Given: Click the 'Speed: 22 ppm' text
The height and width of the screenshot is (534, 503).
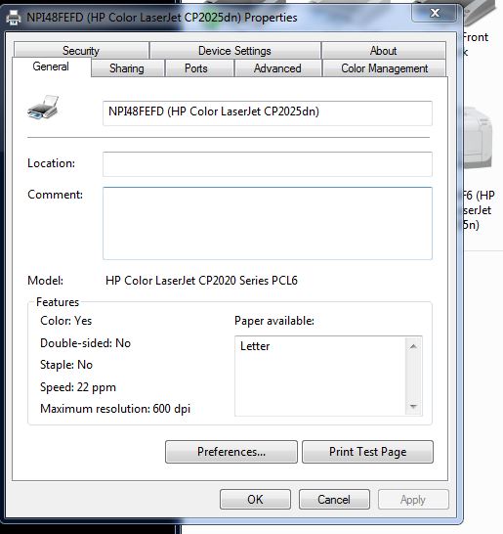Looking at the screenshot, I should point(78,387).
